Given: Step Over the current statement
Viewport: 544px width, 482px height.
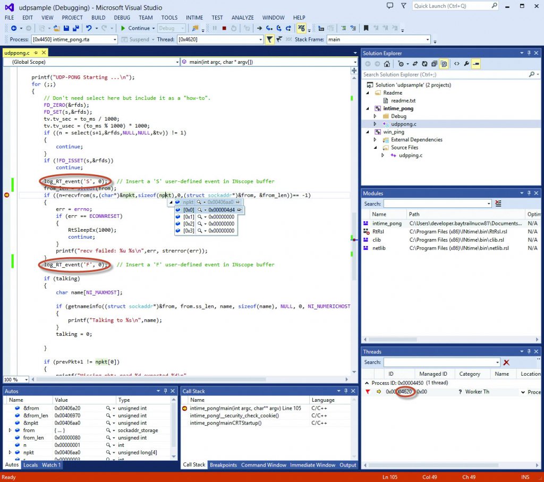Looking at the screenshot, I should click(x=279, y=28).
